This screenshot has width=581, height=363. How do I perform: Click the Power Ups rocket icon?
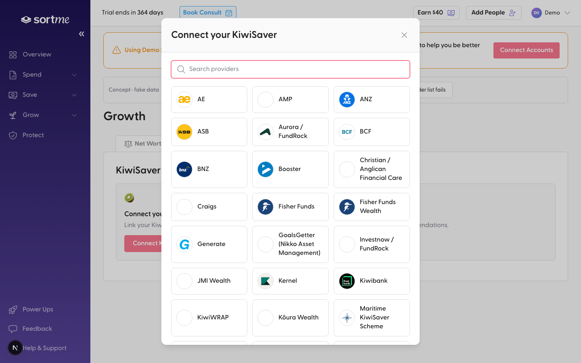pos(13,309)
